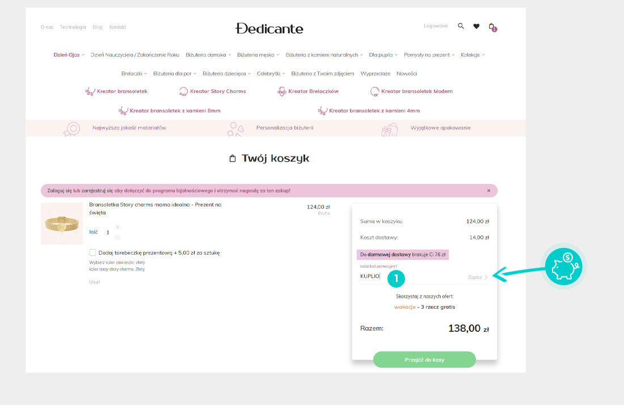Increase quantity with the plus button
Image resolution: width=624 pixels, height=405 pixels.
(x=117, y=227)
